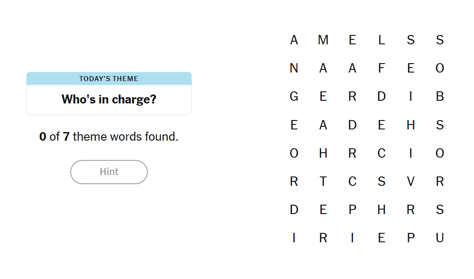Select the letter V tile
The height and width of the screenshot is (279, 474).
(410, 181)
